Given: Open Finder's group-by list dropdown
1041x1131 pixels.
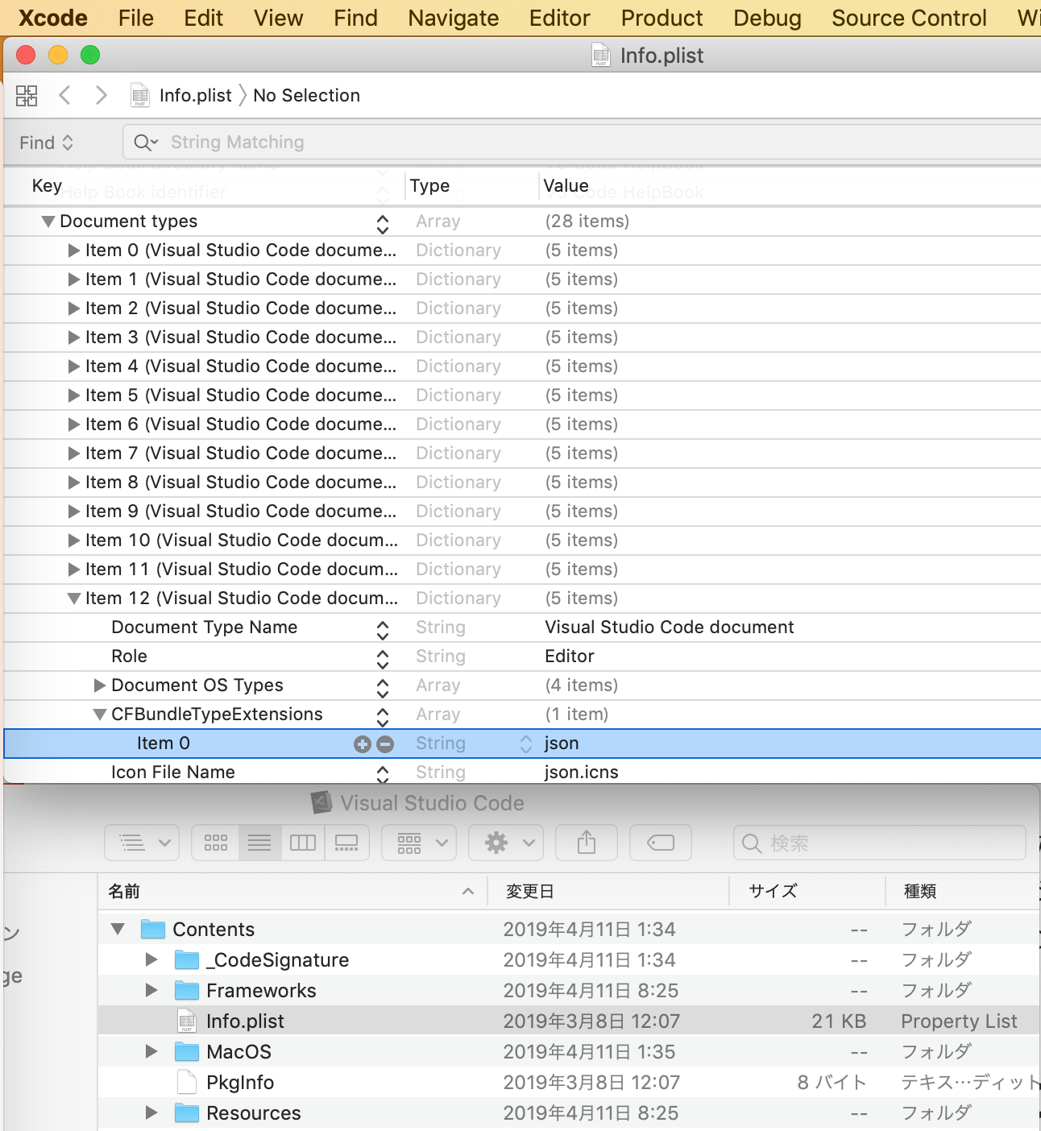Looking at the screenshot, I should pyautogui.click(x=143, y=843).
